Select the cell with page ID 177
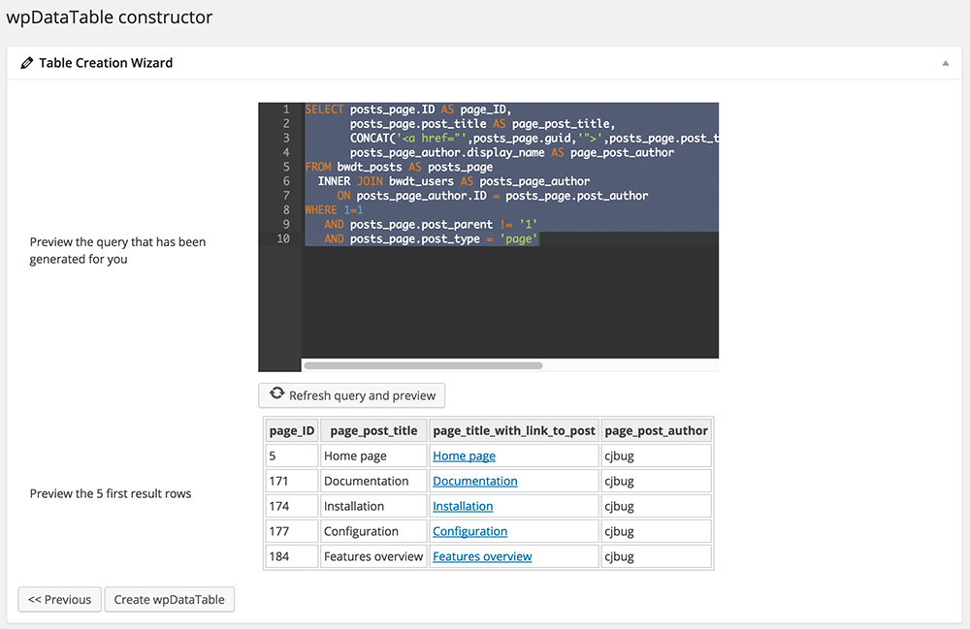Viewport: 970px width, 629px height. 292,531
